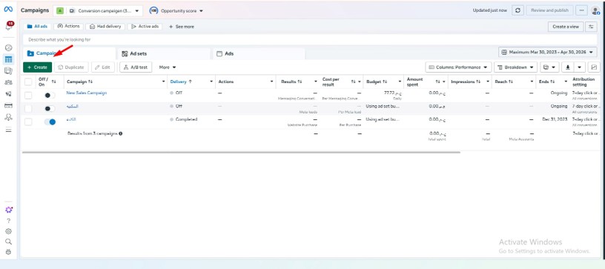Open the Actions column header dropdown arrow

(271, 82)
